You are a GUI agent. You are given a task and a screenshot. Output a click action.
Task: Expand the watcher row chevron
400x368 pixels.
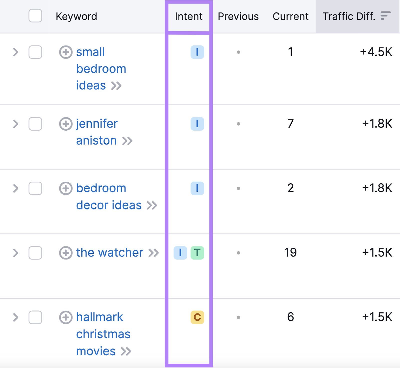(x=15, y=253)
